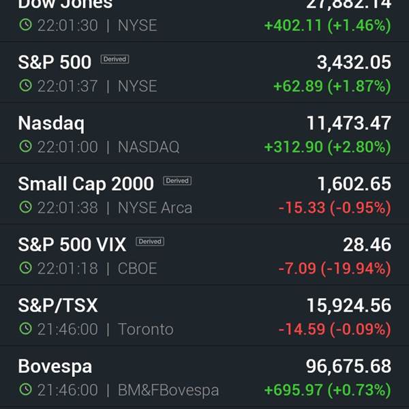
Task: Click the clock icon beside 22:01:18 CBOE
Action: 26,268
